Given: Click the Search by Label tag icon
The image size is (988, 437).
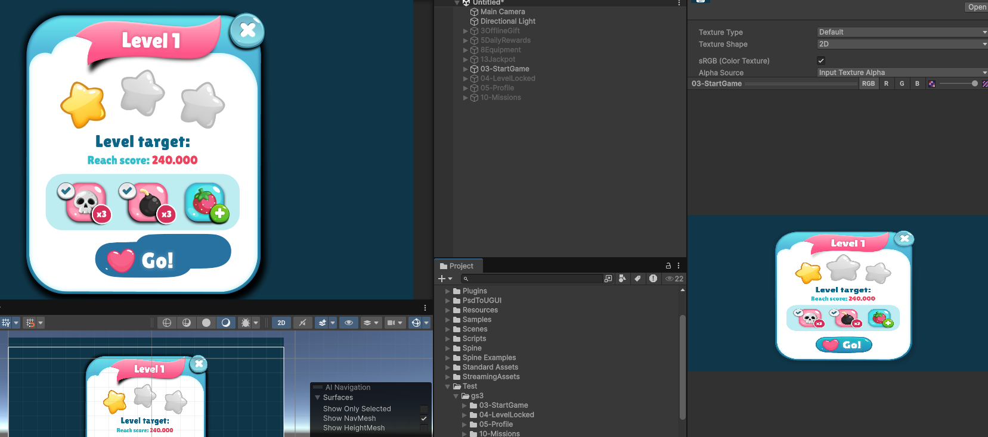Looking at the screenshot, I should pos(637,279).
